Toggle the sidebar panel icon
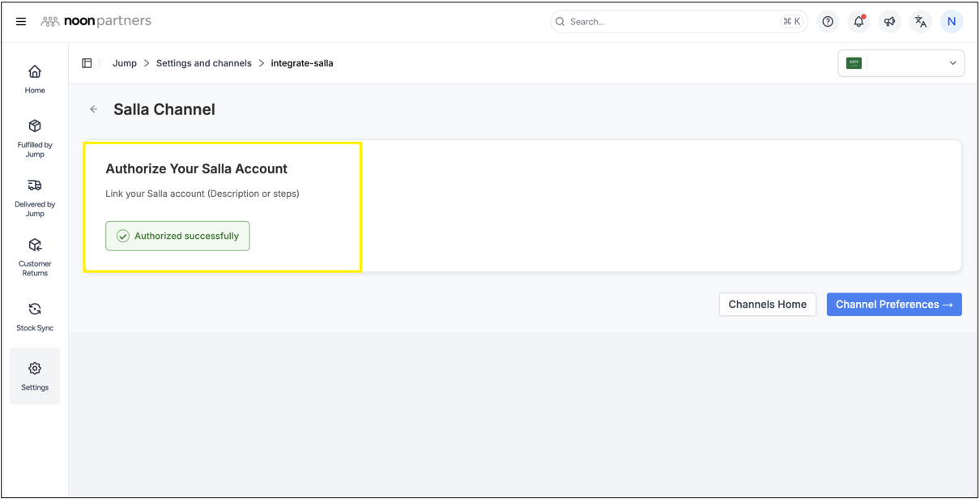The image size is (980, 499). click(87, 63)
